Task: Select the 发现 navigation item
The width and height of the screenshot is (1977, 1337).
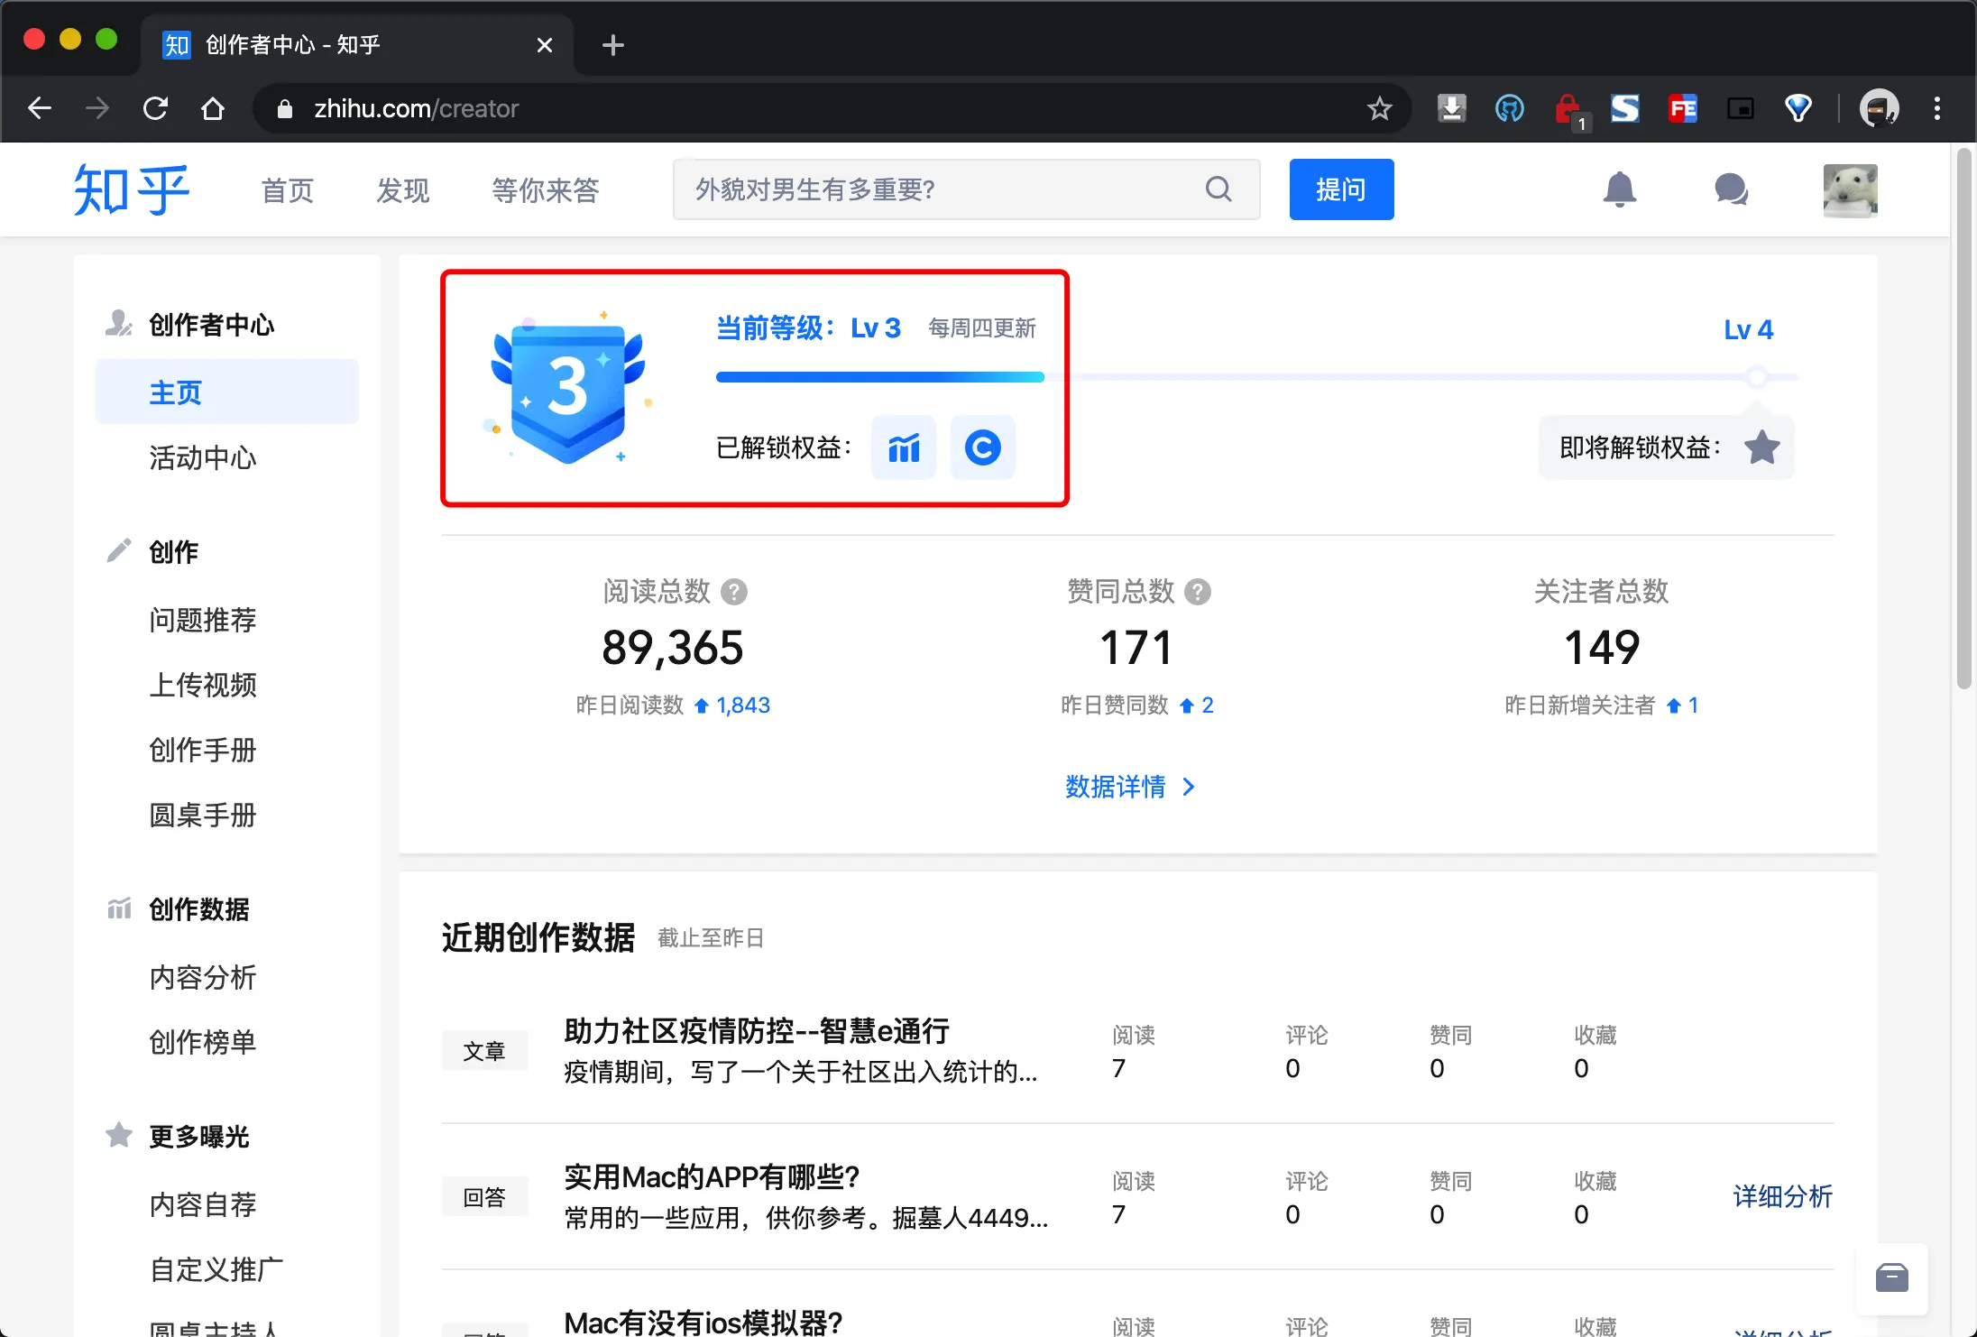Action: pyautogui.click(x=402, y=189)
